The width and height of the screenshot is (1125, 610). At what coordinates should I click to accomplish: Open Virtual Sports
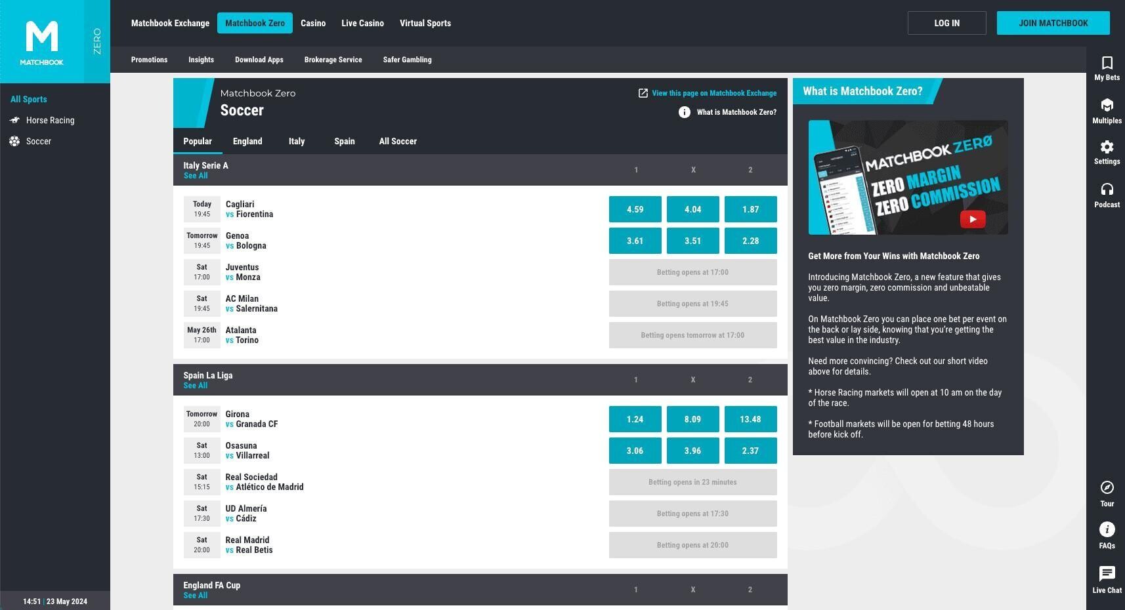tap(425, 23)
